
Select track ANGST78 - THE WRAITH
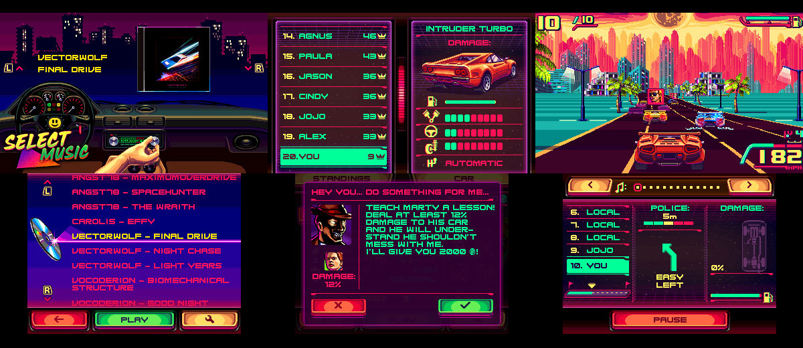133,207
